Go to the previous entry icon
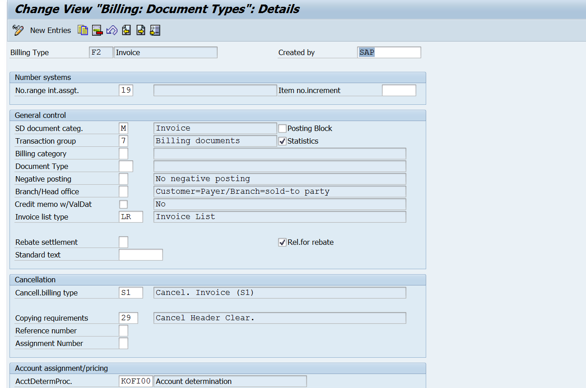Image resolution: width=586 pixels, height=388 pixels. coord(126,30)
